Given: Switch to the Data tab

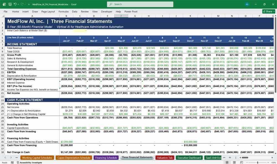Looking at the screenshot, I should pos(75,11).
